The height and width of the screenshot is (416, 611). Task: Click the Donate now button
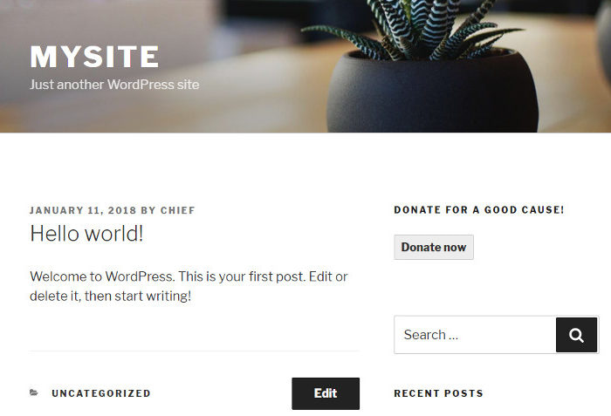click(434, 247)
